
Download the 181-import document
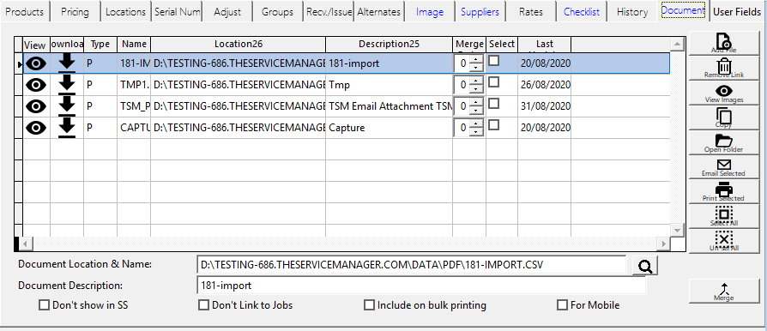click(67, 63)
